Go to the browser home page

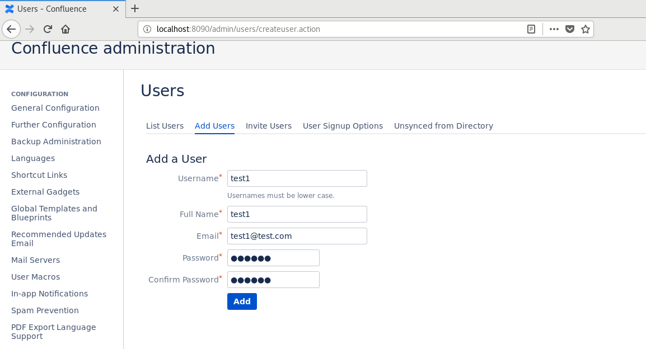point(65,29)
